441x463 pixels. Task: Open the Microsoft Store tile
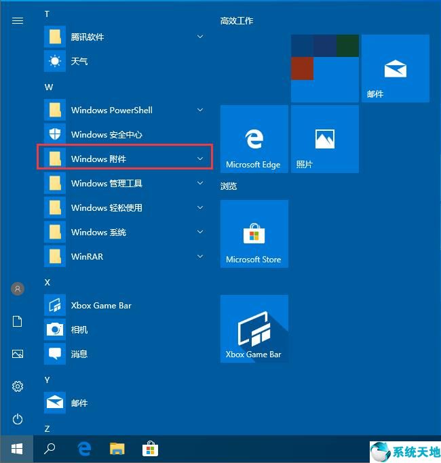click(254, 234)
